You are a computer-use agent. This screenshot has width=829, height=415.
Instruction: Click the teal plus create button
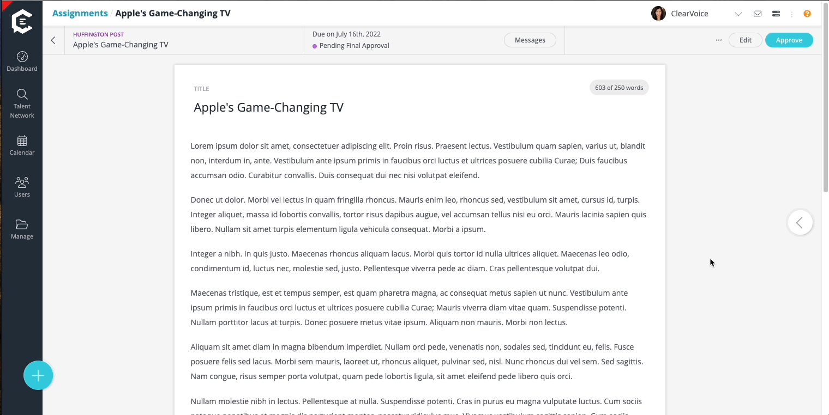point(38,376)
